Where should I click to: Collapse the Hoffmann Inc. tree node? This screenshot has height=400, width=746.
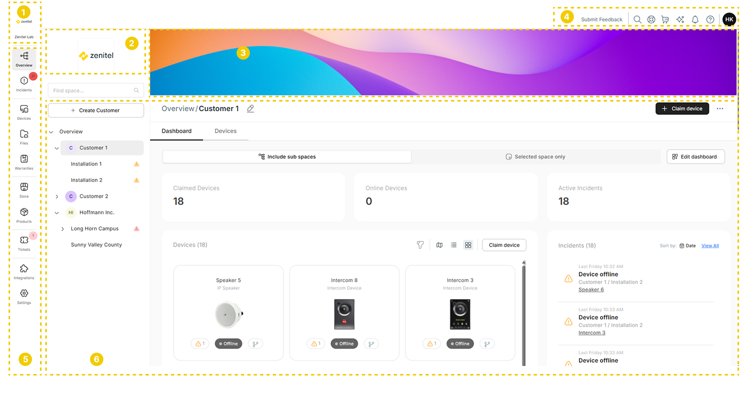57,213
